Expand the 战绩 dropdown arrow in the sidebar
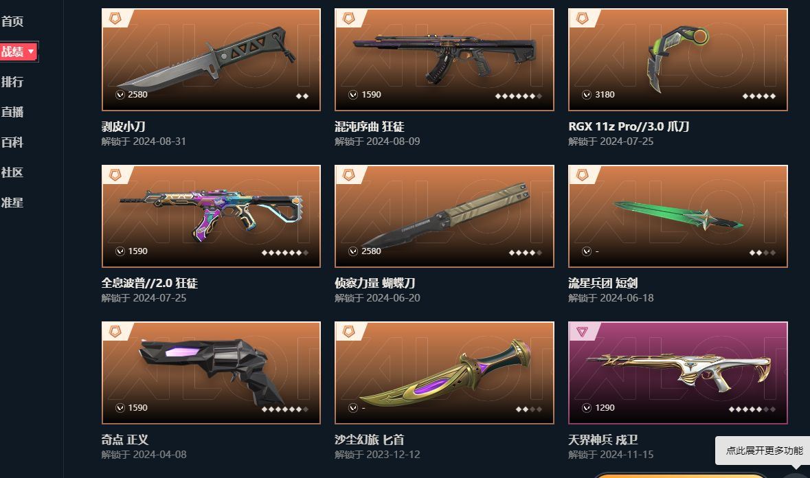Image resolution: width=810 pixels, height=478 pixels. (x=31, y=52)
